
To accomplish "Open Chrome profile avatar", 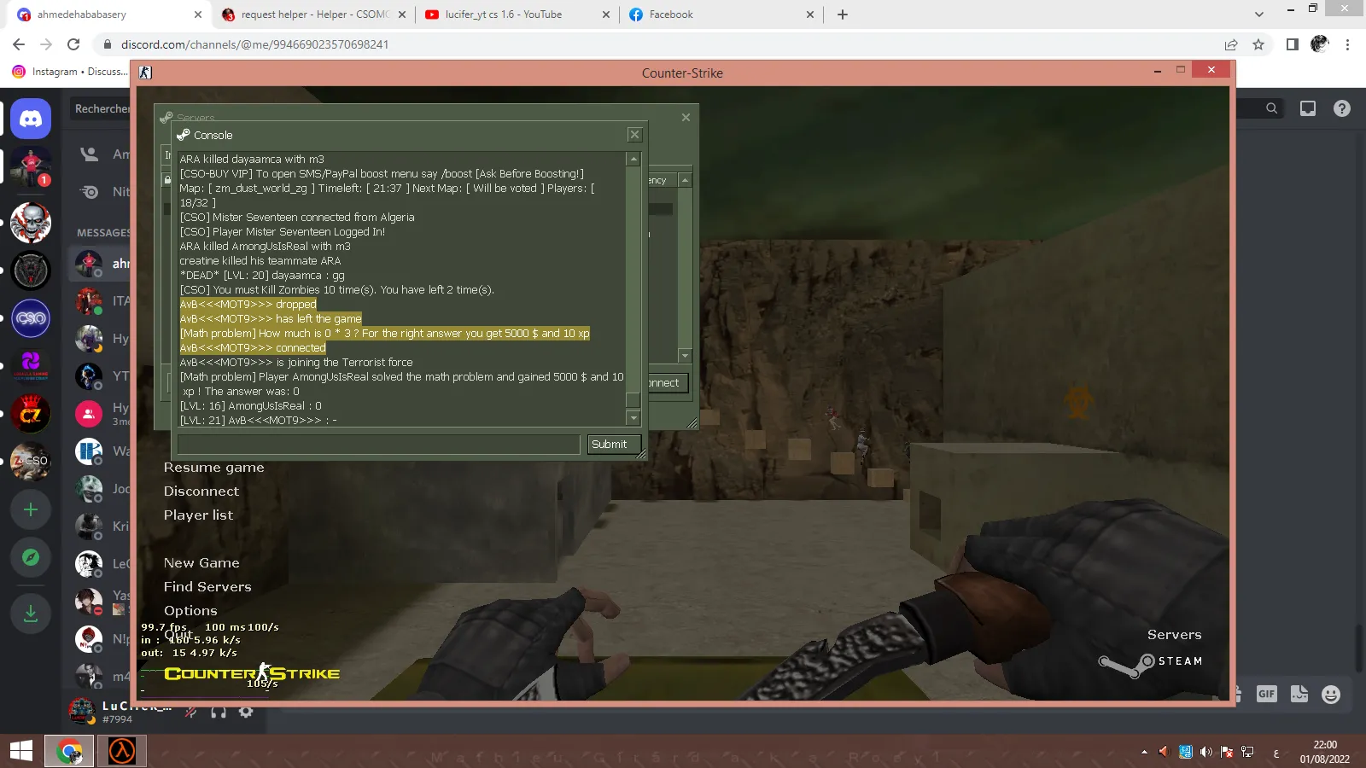I will pyautogui.click(x=1320, y=44).
